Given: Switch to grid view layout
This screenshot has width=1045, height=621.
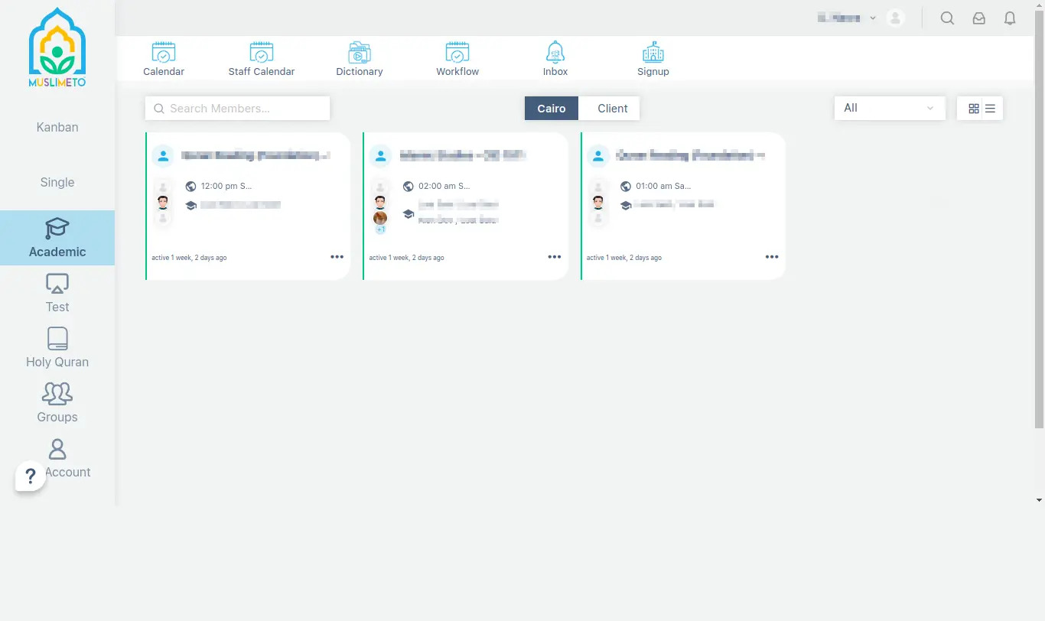Looking at the screenshot, I should tap(974, 109).
